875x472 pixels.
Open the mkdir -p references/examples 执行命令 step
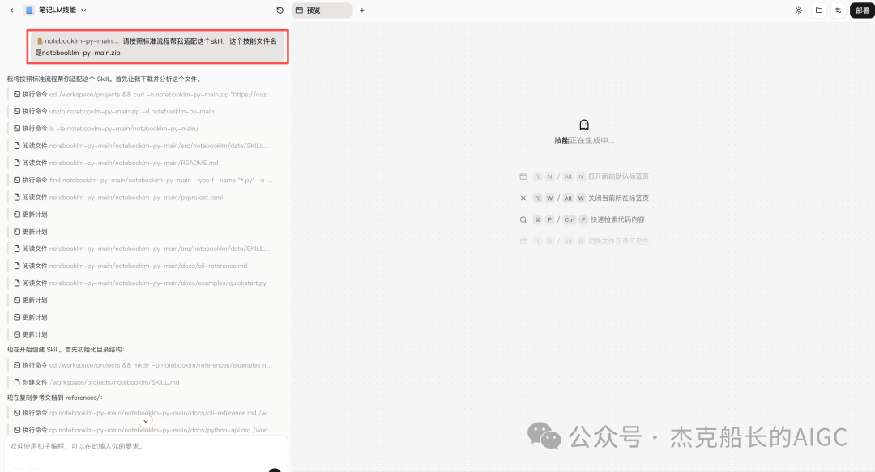[x=143, y=365]
